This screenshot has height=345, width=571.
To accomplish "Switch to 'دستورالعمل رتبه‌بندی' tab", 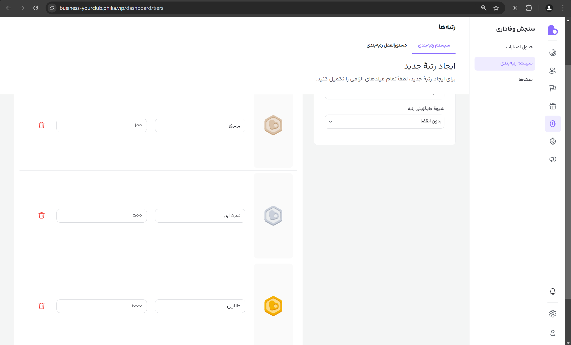I will tap(387, 45).
